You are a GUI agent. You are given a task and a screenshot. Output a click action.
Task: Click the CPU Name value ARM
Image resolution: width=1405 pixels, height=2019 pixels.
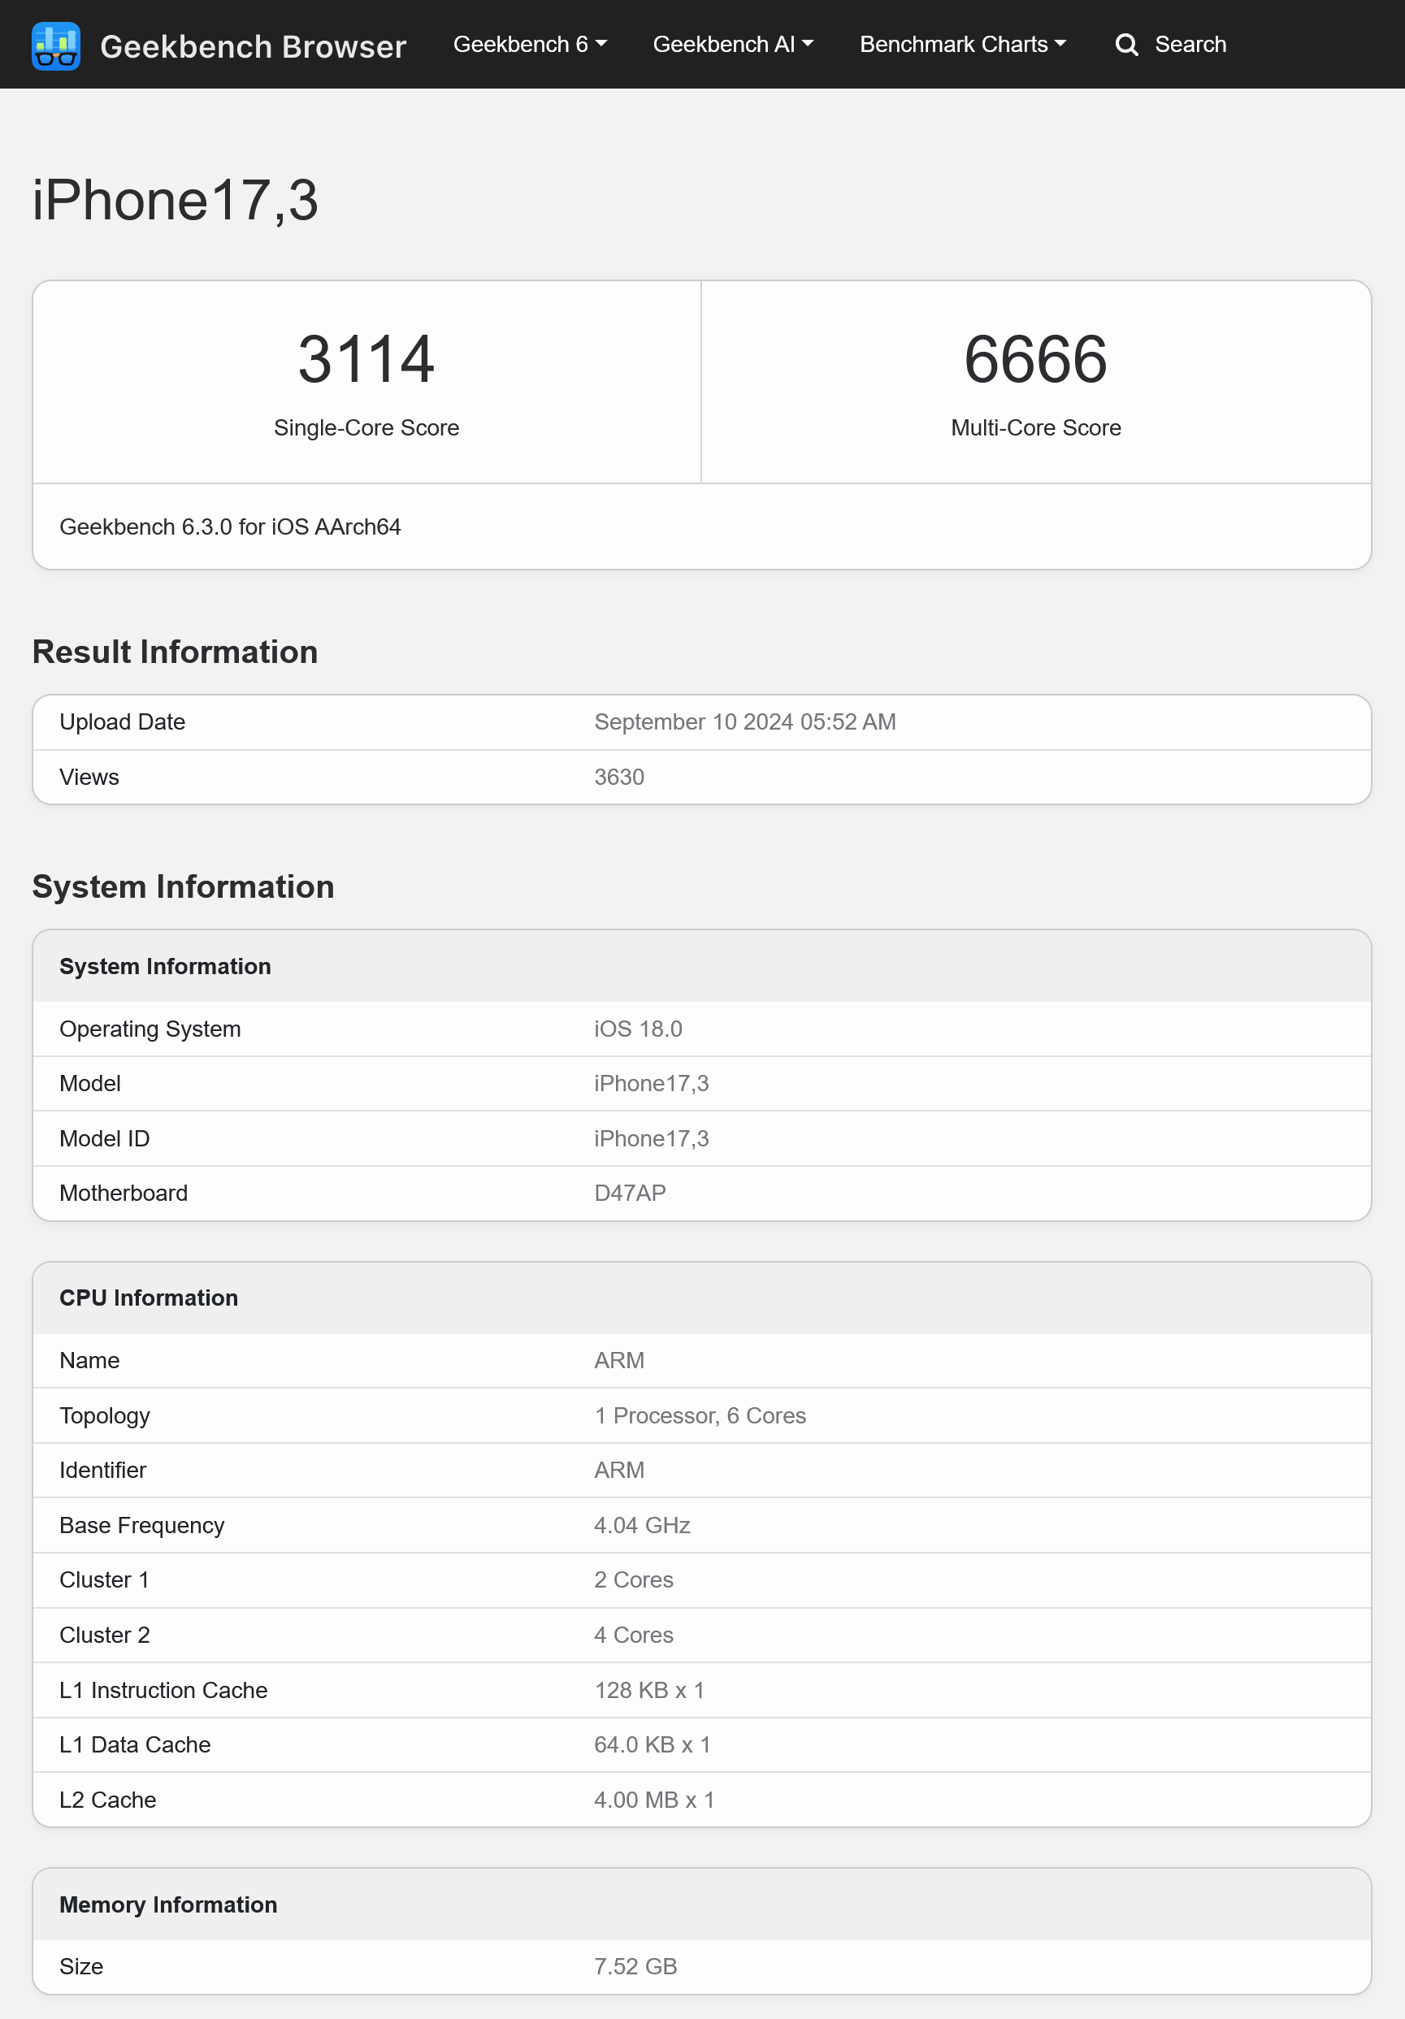pos(618,1360)
